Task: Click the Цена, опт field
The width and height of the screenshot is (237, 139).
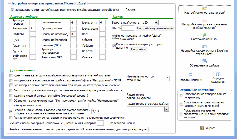Action: click(102, 23)
